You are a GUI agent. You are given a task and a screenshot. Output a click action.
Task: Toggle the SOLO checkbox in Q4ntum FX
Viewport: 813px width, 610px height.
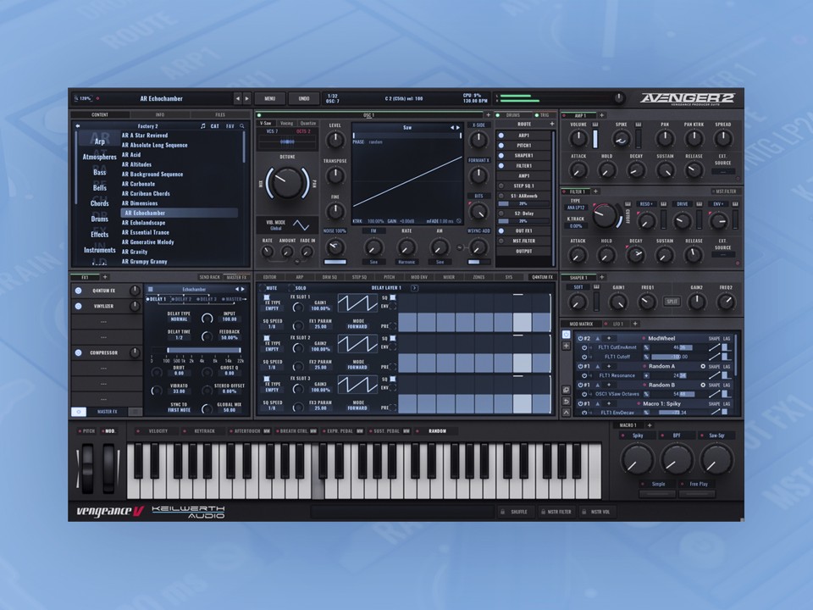(x=290, y=288)
